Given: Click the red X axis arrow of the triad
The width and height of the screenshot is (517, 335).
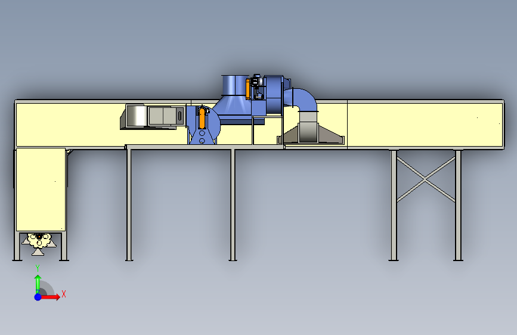Looking at the screenshot, I should [x=51, y=297].
